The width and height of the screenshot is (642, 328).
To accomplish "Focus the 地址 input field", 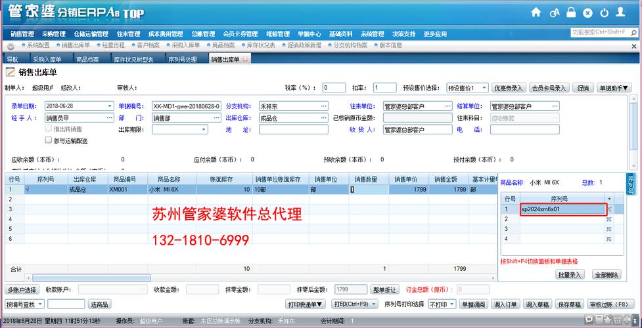I will 294,129.
